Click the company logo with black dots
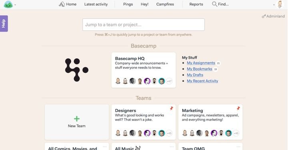 tap(76, 70)
